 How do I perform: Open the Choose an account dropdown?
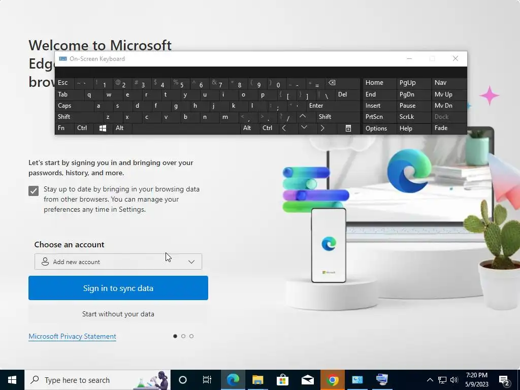[x=118, y=262]
